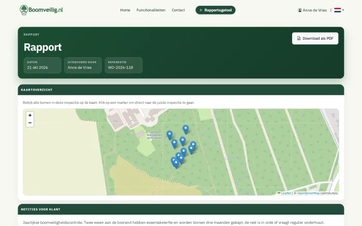Click the user avatar icon beside Anne de Vries
This screenshot has height=226, width=362.
click(299, 10)
